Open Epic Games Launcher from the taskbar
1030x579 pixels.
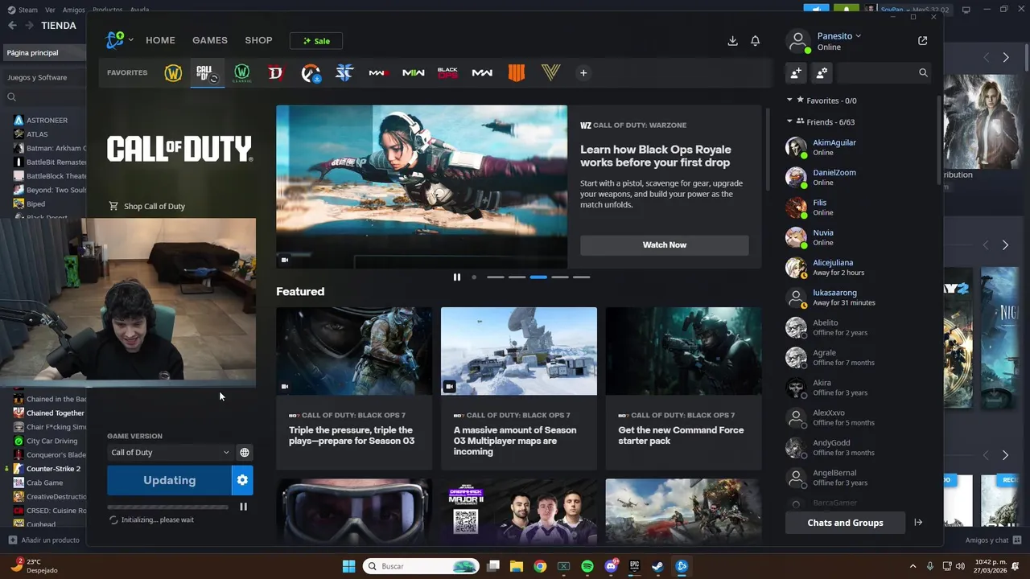pyautogui.click(x=635, y=566)
